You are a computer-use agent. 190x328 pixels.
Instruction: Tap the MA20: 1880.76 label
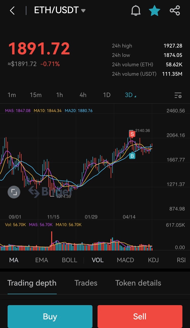point(79,111)
